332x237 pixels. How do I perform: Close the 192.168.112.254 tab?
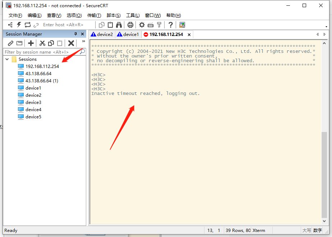[189, 35]
